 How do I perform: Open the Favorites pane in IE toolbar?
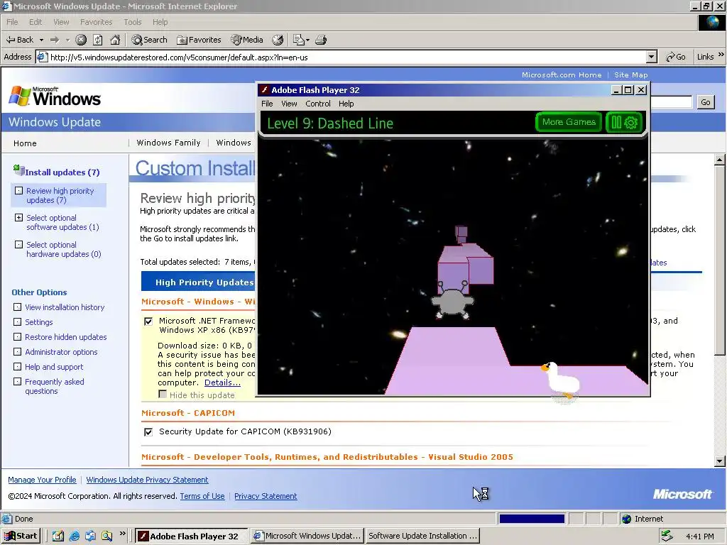(199, 40)
